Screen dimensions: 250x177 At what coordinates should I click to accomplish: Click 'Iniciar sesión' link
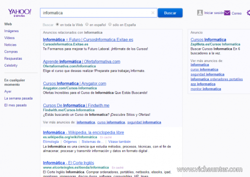pos(214,13)
